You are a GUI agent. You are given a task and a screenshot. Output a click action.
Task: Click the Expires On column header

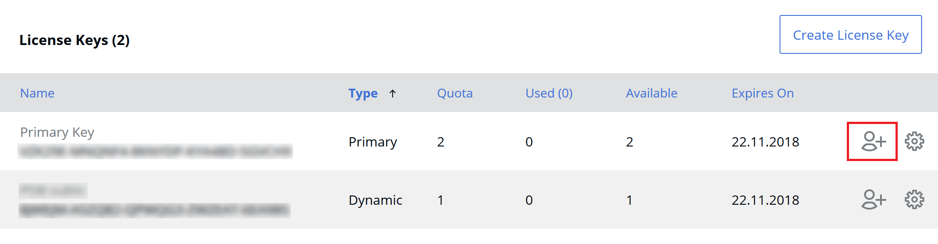762,94
